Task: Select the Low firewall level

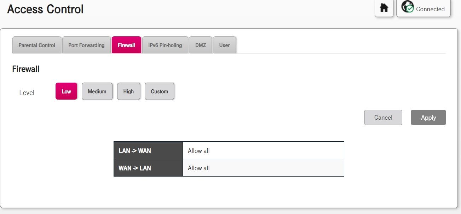Action: coord(66,91)
